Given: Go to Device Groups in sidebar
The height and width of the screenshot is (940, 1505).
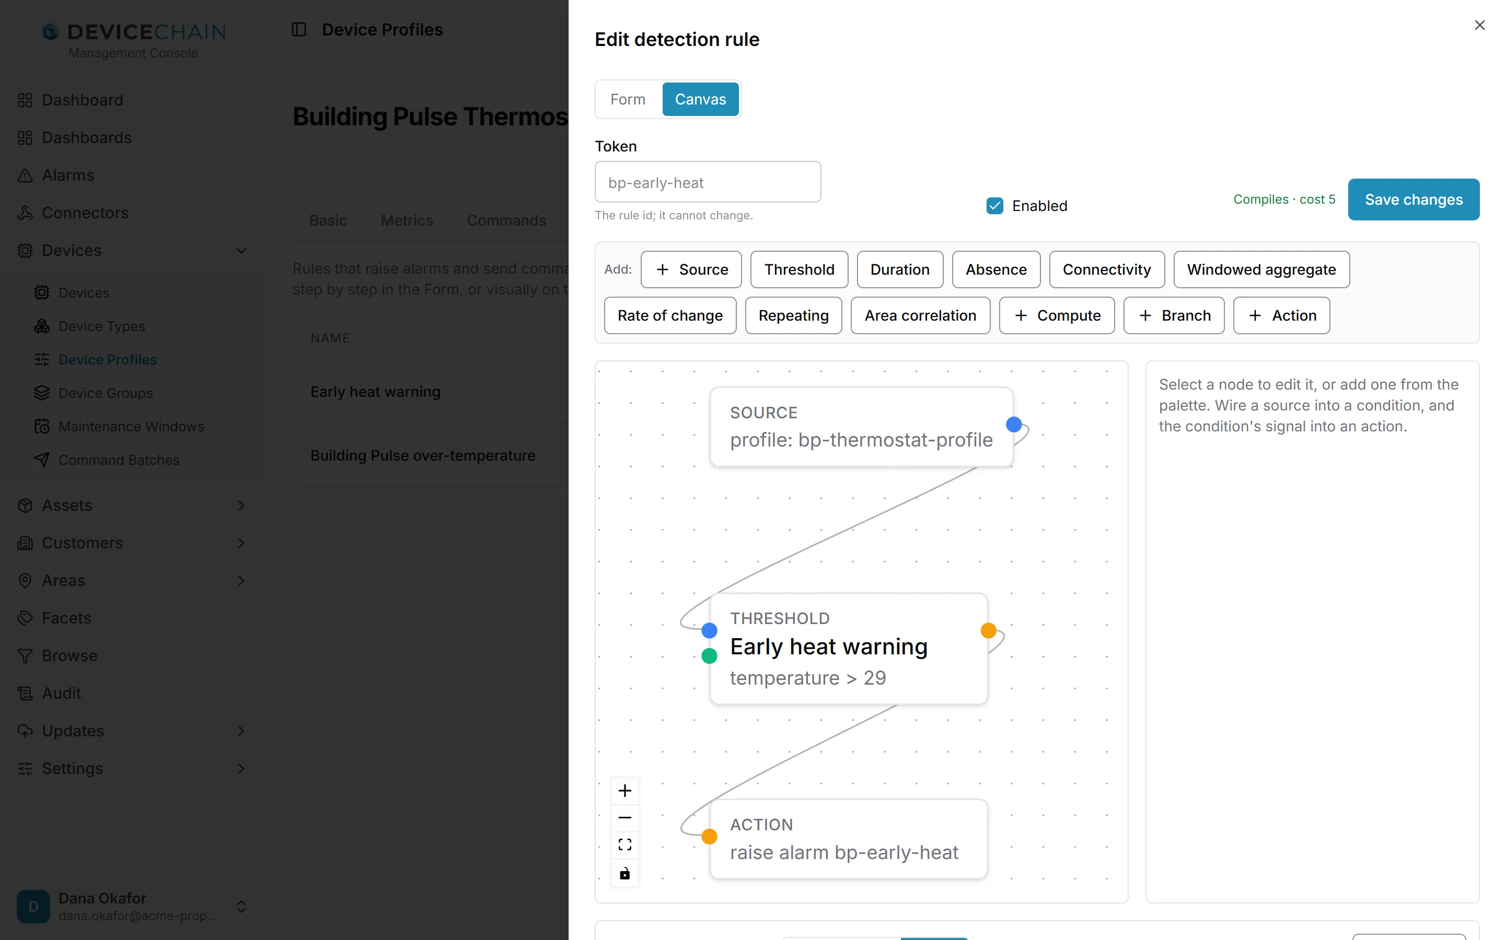Looking at the screenshot, I should [105, 393].
